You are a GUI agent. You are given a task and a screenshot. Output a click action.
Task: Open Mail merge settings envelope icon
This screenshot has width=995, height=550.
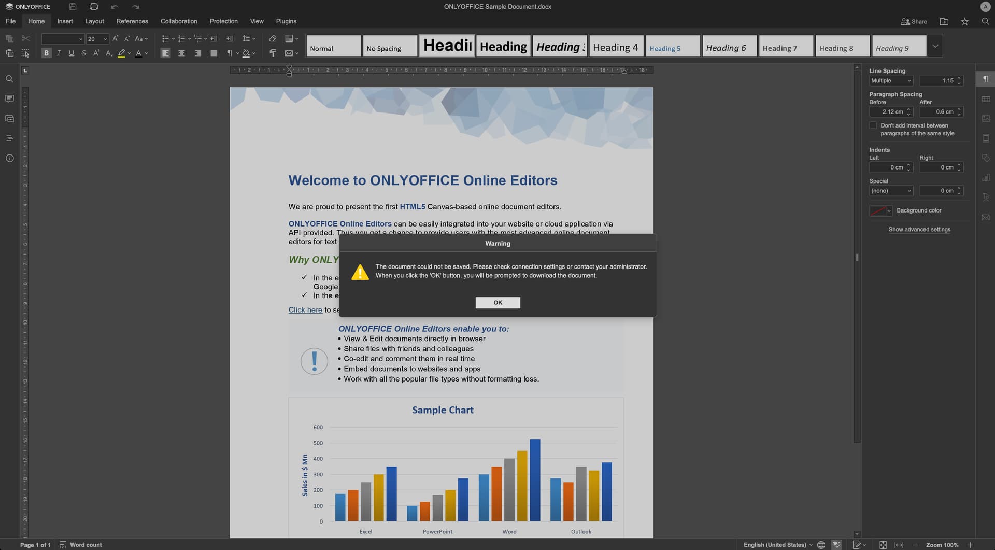pos(986,217)
